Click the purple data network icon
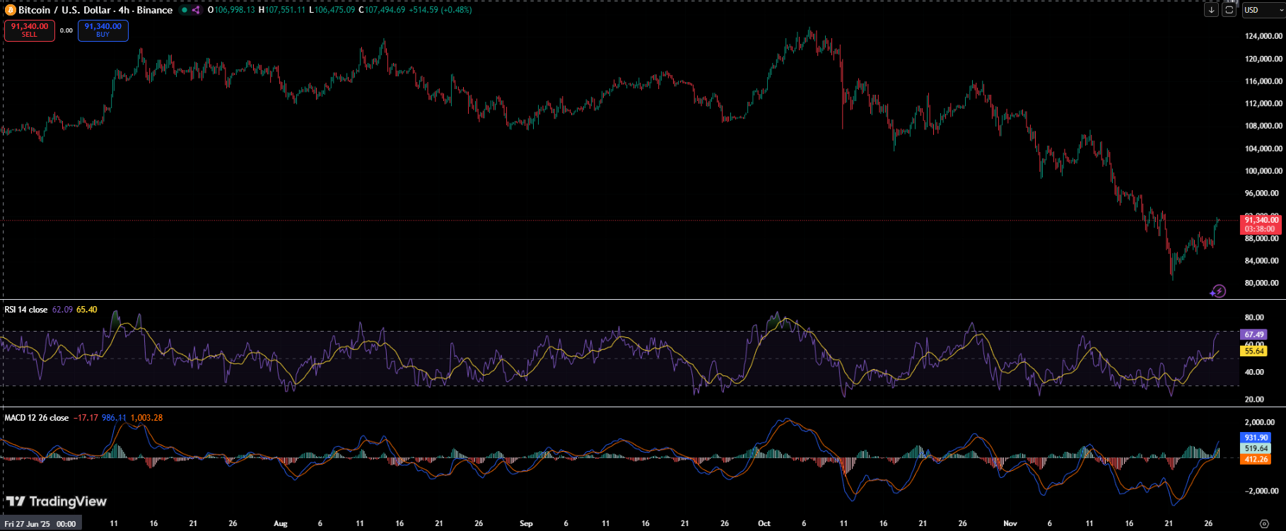Viewport: 1286px width, 531px height. click(196, 10)
